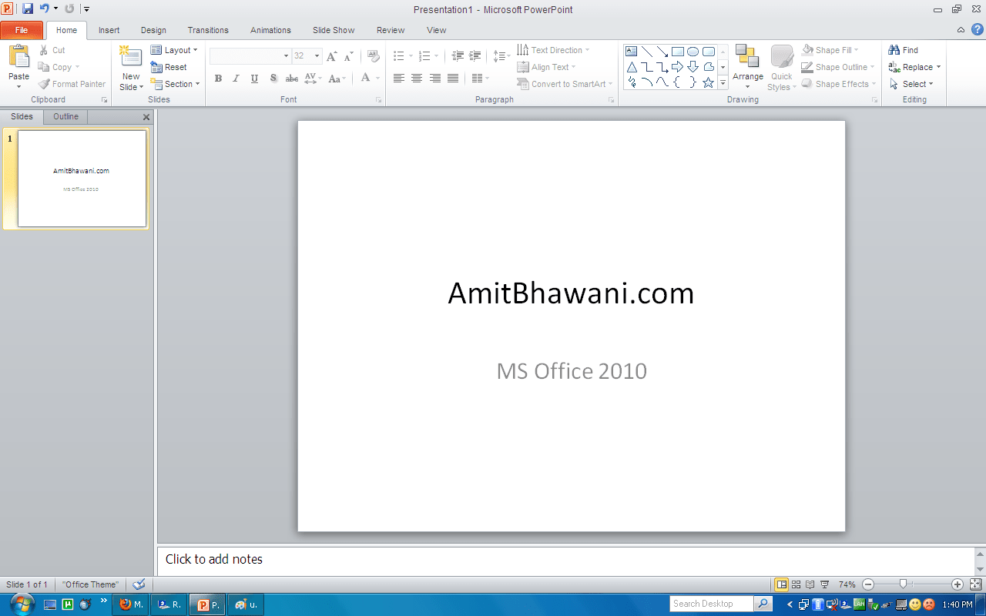Click the Bold formatting button

click(x=218, y=78)
